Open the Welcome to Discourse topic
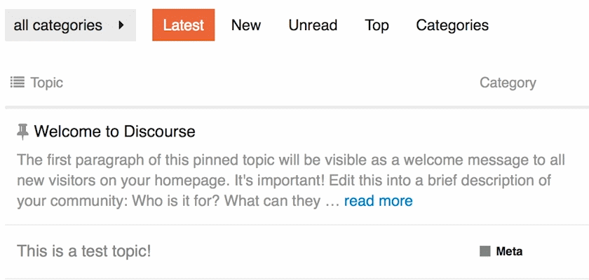Screen dimensions: 589x280 click(114, 132)
